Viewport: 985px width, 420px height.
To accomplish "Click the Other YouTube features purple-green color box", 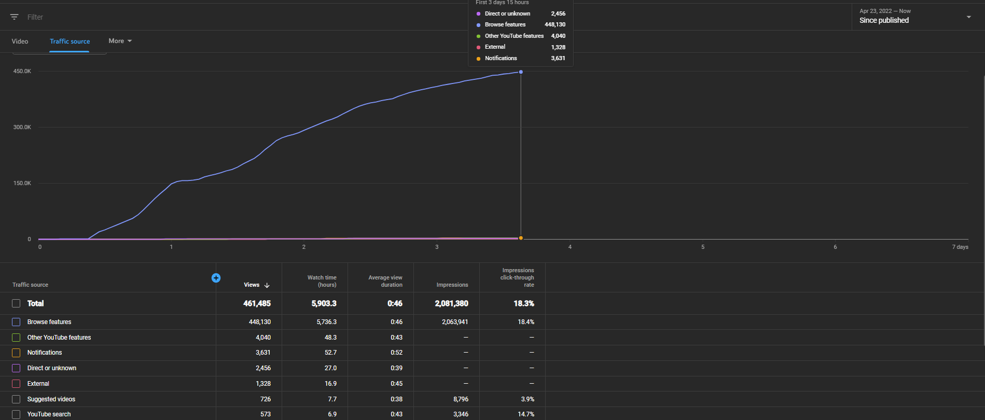I will pos(16,338).
